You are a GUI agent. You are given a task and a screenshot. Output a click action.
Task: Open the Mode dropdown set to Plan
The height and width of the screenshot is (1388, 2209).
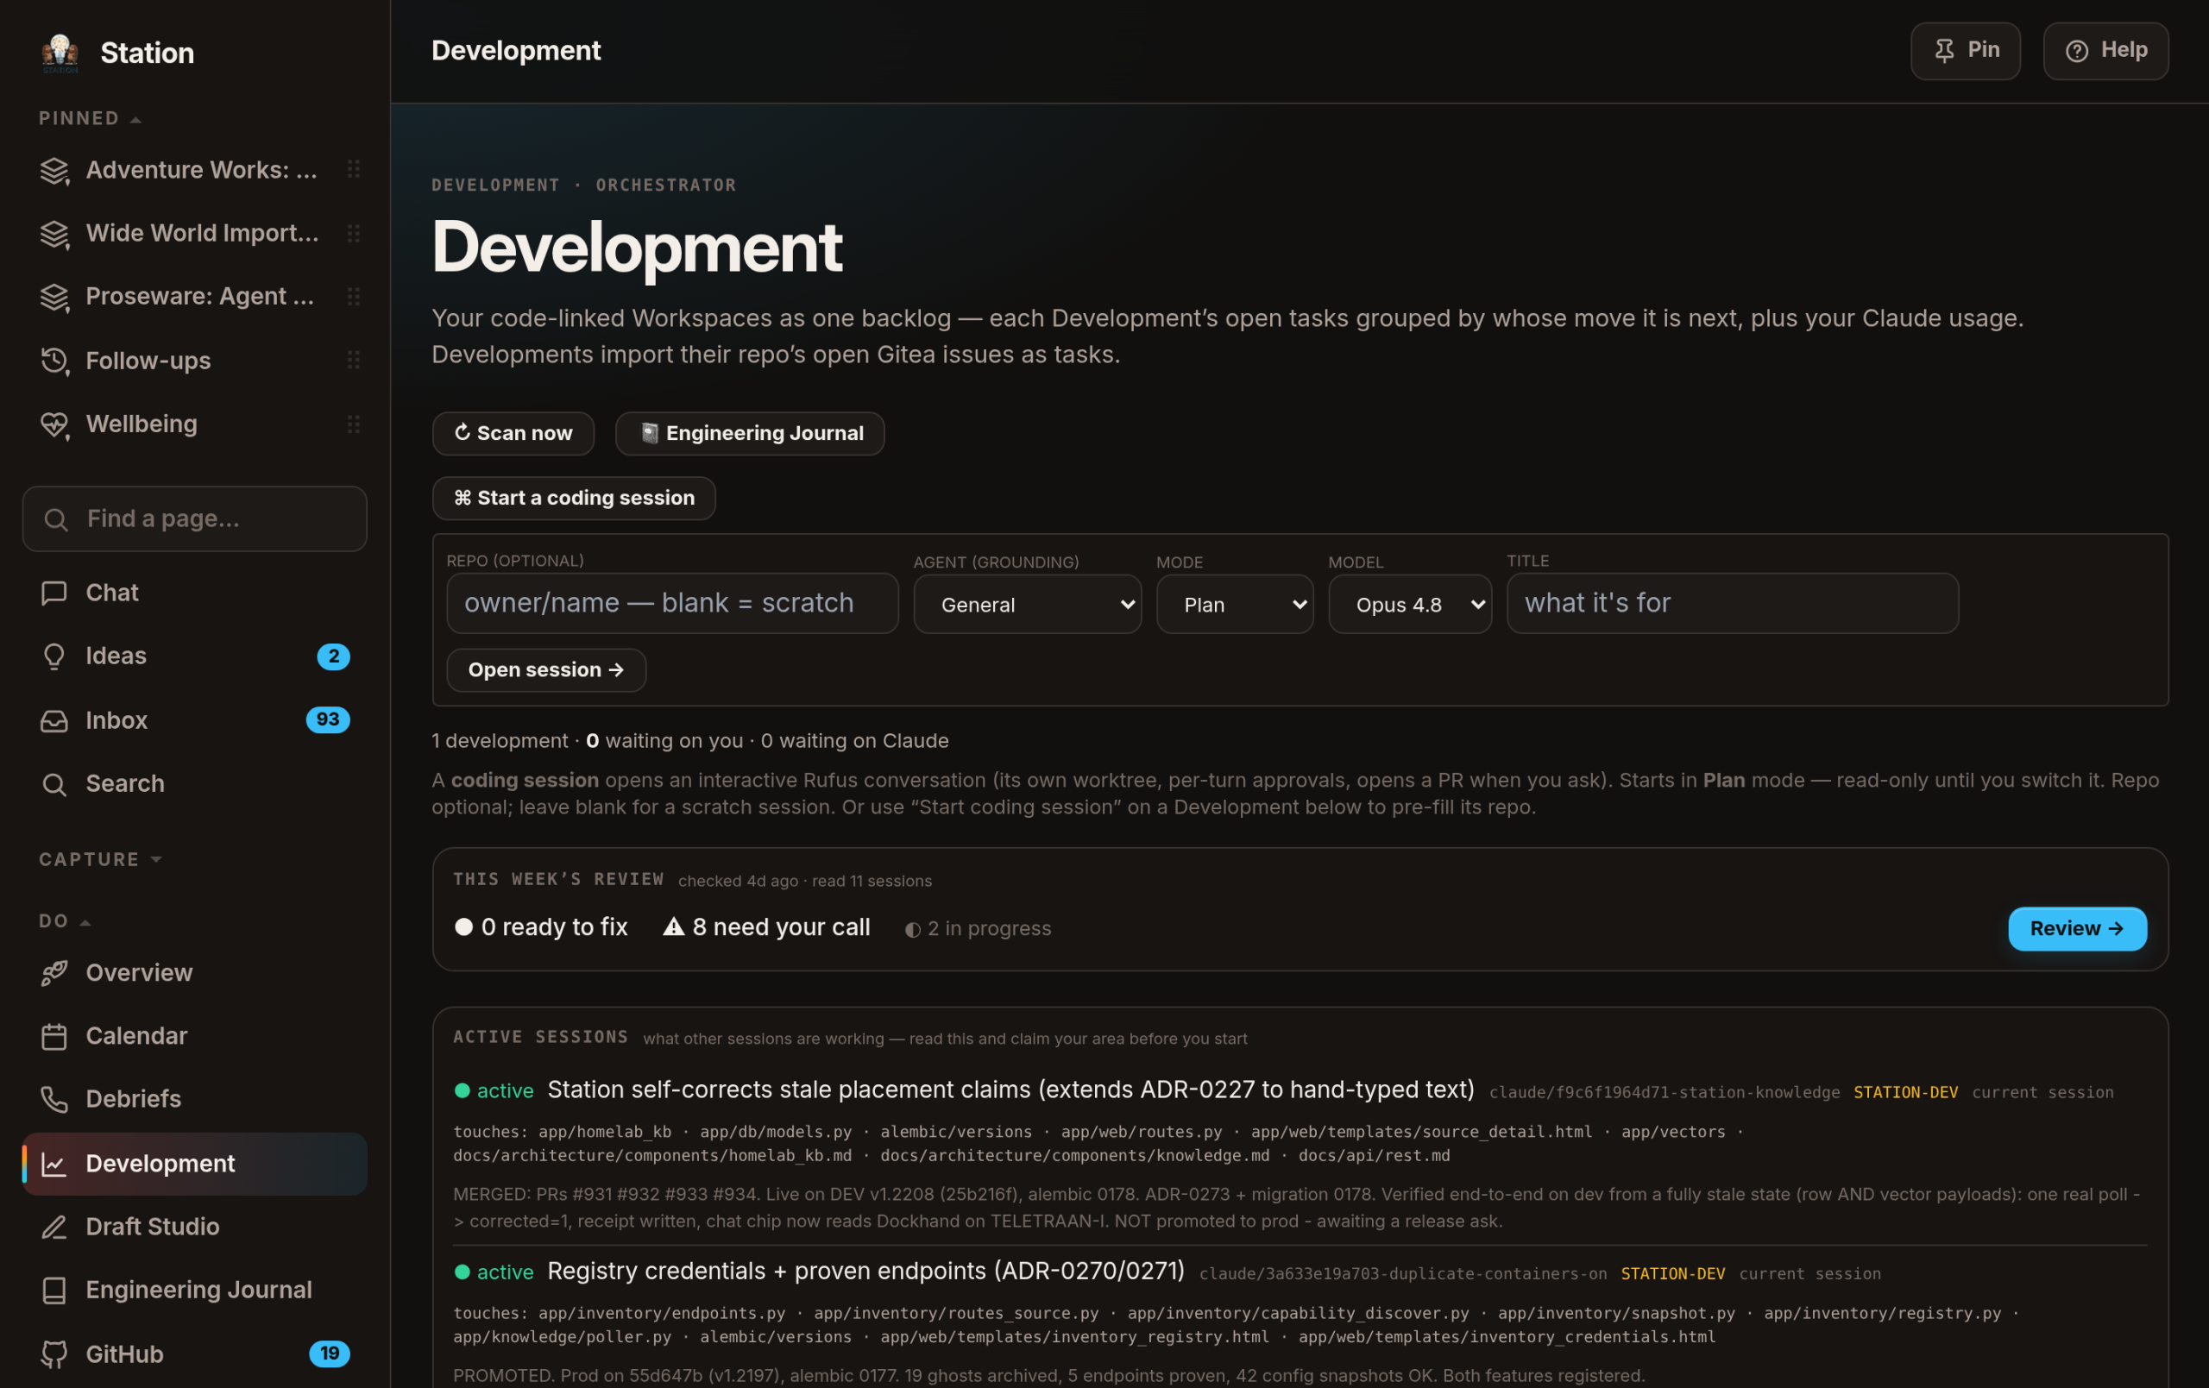click(1235, 605)
